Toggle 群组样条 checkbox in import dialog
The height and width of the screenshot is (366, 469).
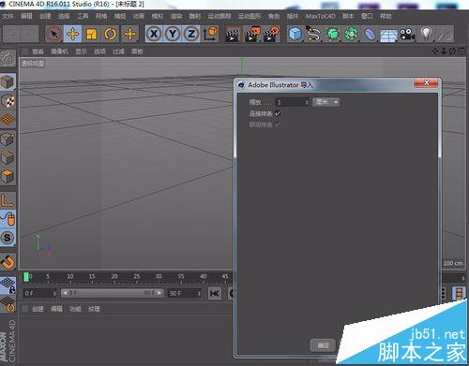(x=278, y=124)
